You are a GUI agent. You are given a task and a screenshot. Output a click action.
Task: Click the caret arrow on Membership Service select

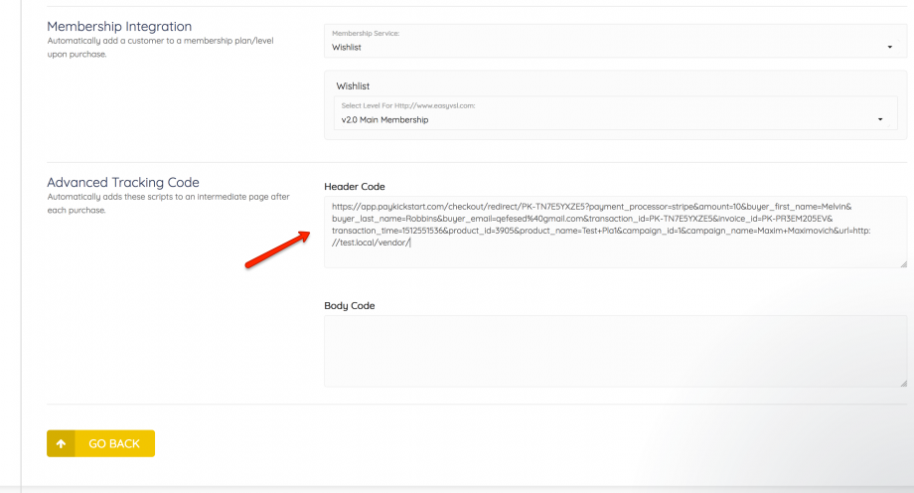[x=889, y=47]
